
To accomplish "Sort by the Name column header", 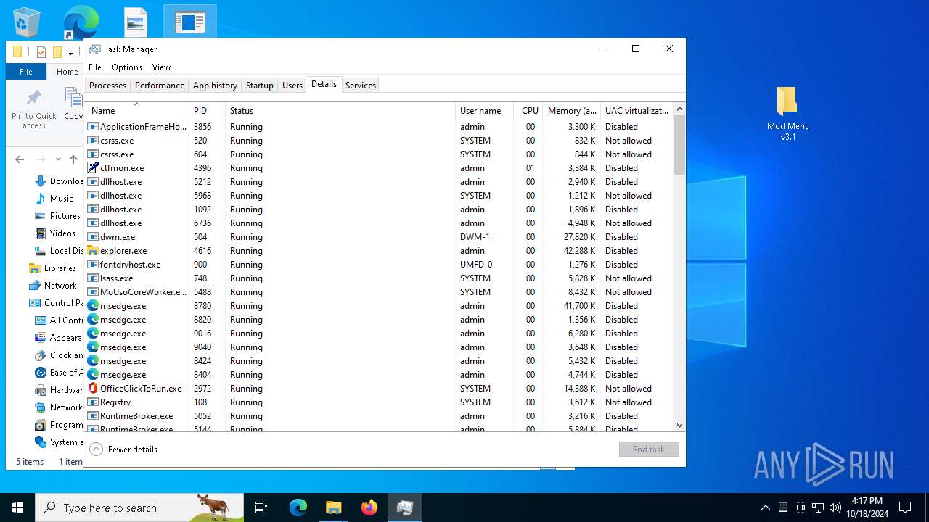I will click(136, 111).
